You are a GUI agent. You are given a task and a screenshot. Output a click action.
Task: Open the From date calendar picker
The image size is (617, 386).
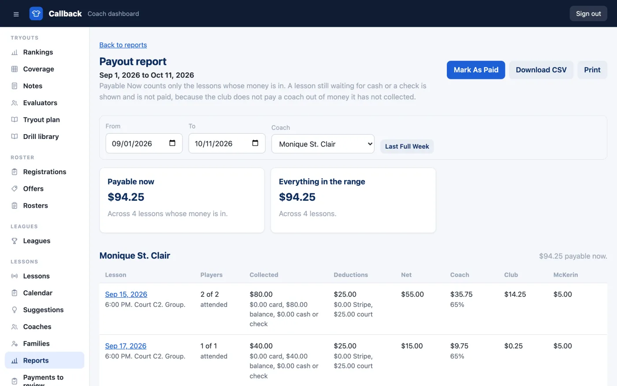172,143
